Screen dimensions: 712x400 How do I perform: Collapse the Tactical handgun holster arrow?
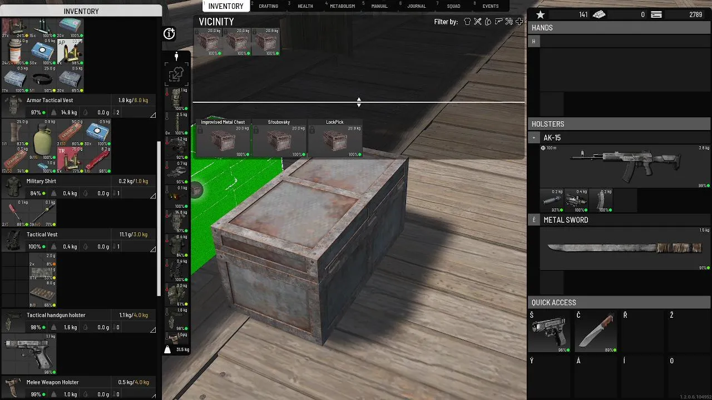coord(153,329)
